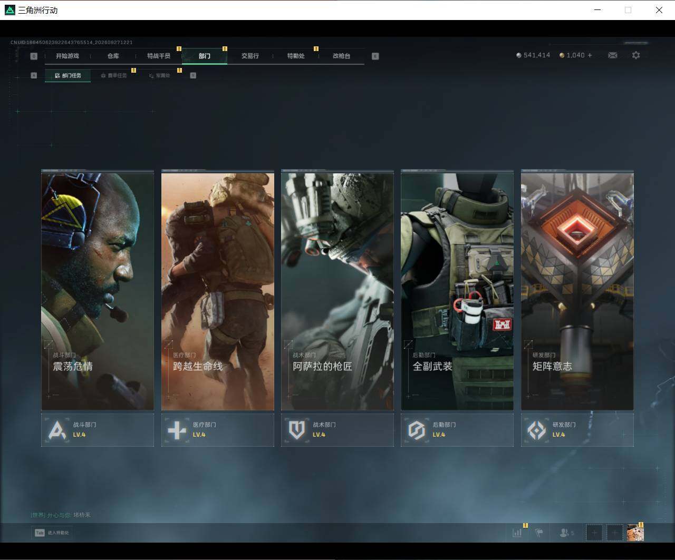Open the 阿萨拉的枪匠 tactical department card

coord(337,290)
